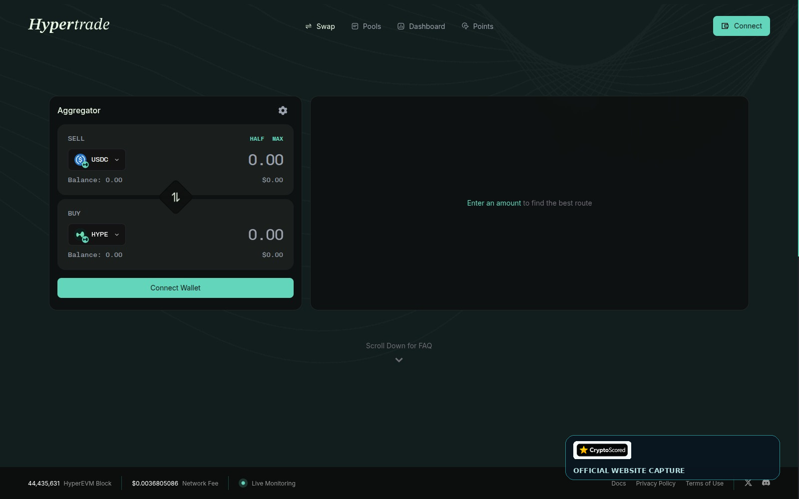Open the Points tab
Image resolution: width=799 pixels, height=499 pixels.
477,26
